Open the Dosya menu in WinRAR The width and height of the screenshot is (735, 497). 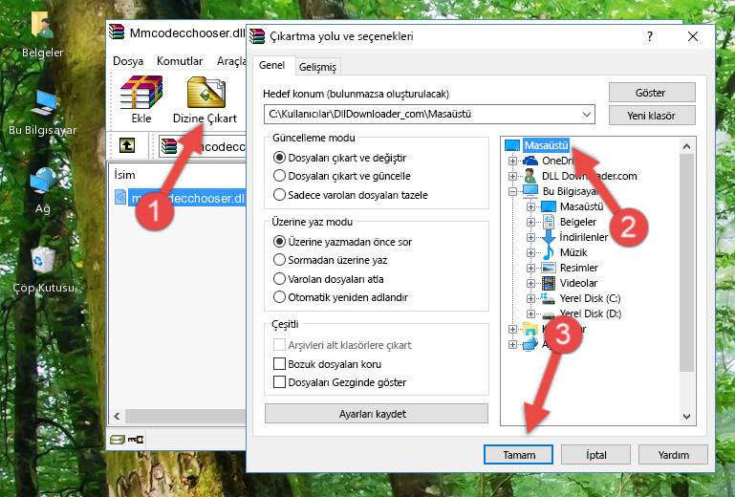point(128,61)
